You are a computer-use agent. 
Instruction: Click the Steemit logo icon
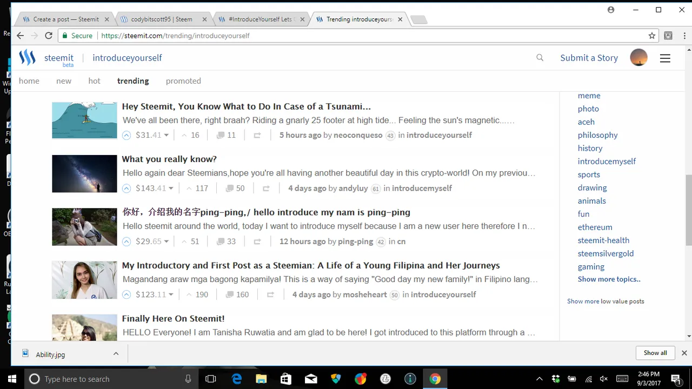click(27, 57)
